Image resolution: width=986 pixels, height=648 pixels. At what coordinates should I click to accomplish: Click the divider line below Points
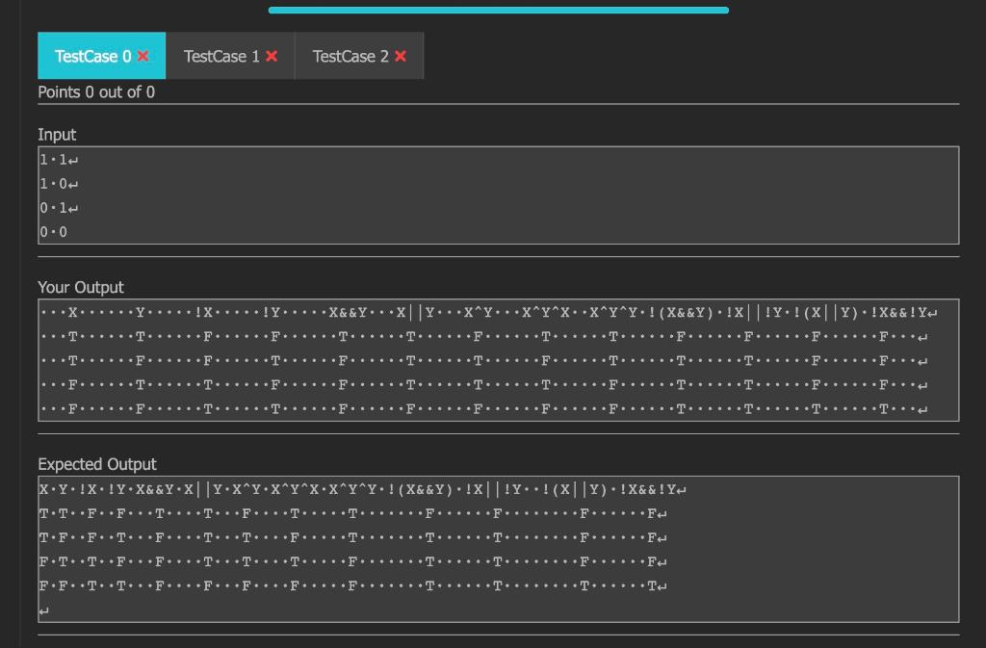click(498, 105)
